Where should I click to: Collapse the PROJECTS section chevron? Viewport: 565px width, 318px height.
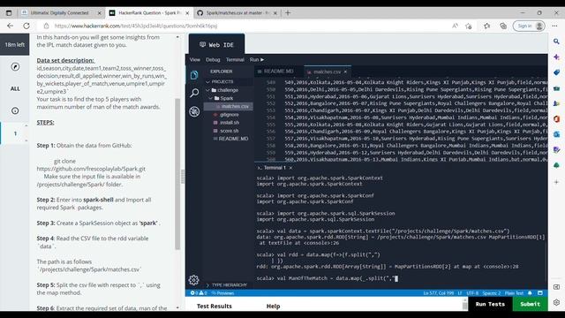pyautogui.click(x=208, y=82)
